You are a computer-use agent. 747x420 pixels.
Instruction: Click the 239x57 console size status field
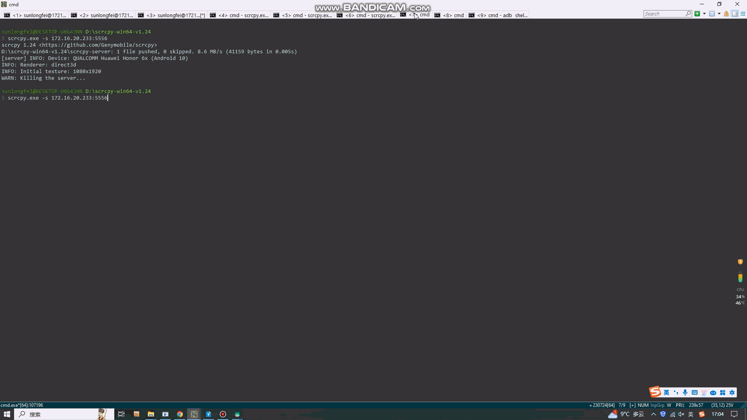[x=696, y=405]
